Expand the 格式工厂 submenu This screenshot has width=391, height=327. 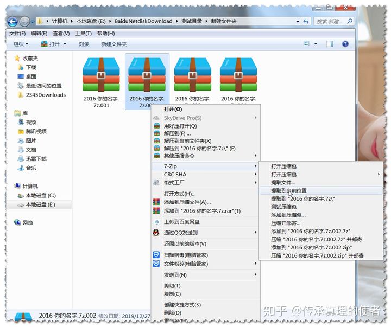tap(206, 183)
